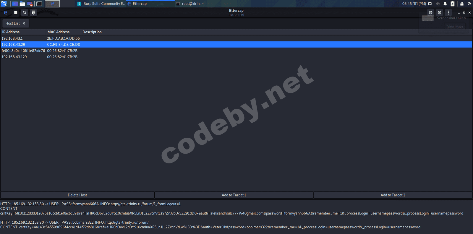Open the Kali applications menu icon
The image size is (473, 234).
tap(4, 4)
